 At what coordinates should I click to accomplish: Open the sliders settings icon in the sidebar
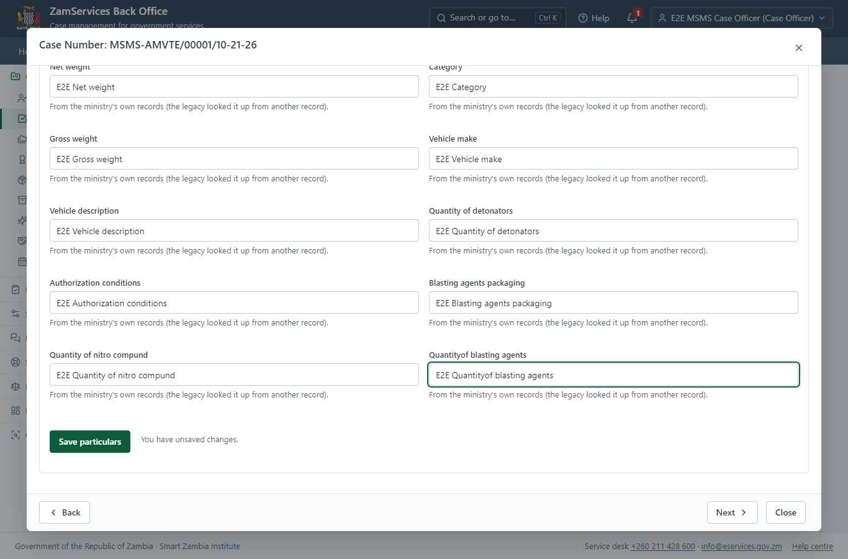pyautogui.click(x=16, y=314)
